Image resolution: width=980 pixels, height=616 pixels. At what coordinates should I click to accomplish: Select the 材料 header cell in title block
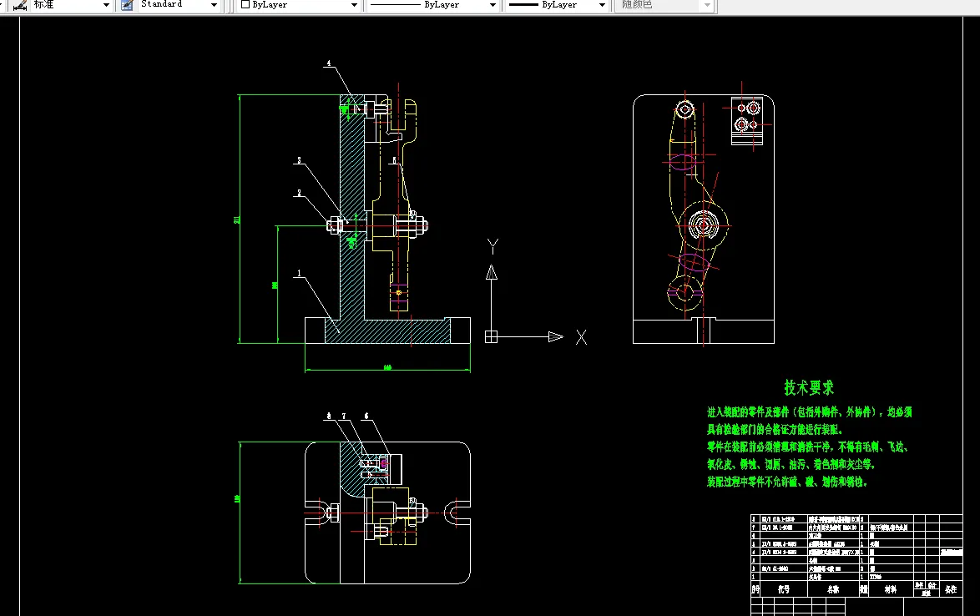point(891,589)
